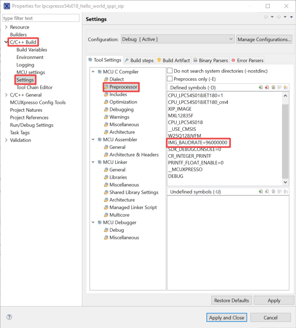Screen dimensions: 296x328
Task: Expand the Resource tree node
Action: point(6,27)
